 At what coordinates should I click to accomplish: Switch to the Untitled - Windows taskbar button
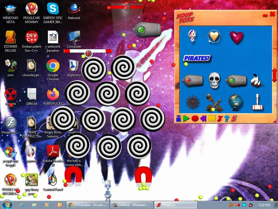pyautogui.click(x=132, y=205)
